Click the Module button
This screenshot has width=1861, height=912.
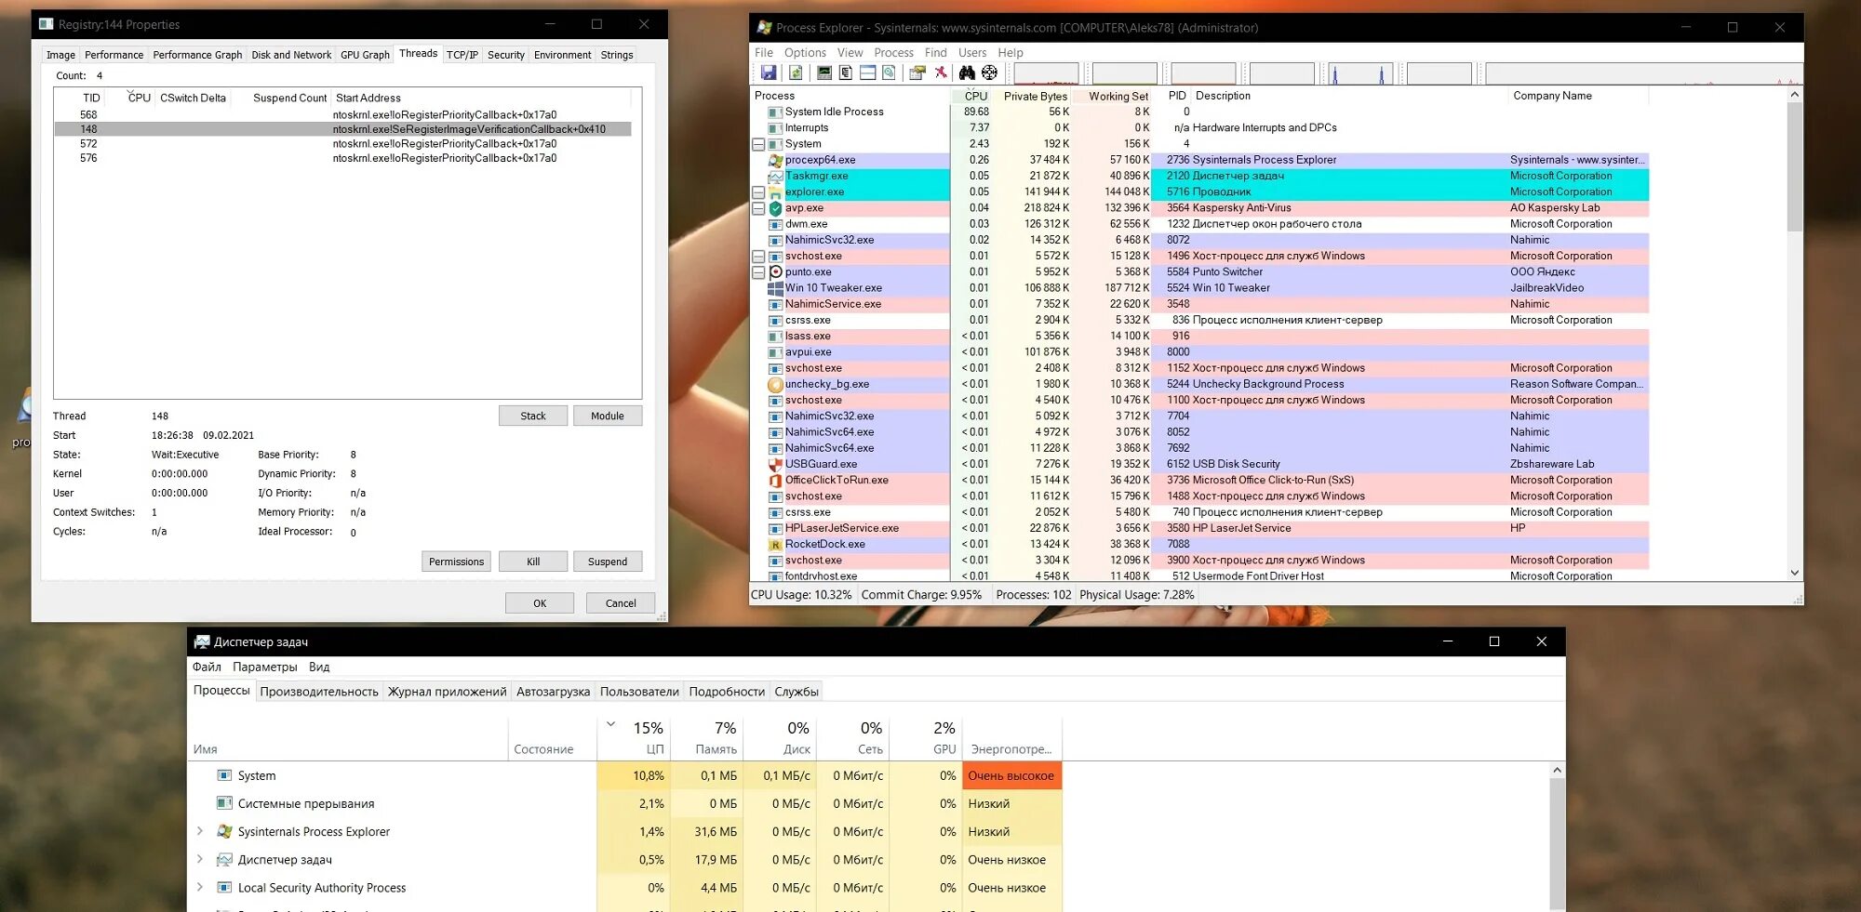[x=608, y=416]
